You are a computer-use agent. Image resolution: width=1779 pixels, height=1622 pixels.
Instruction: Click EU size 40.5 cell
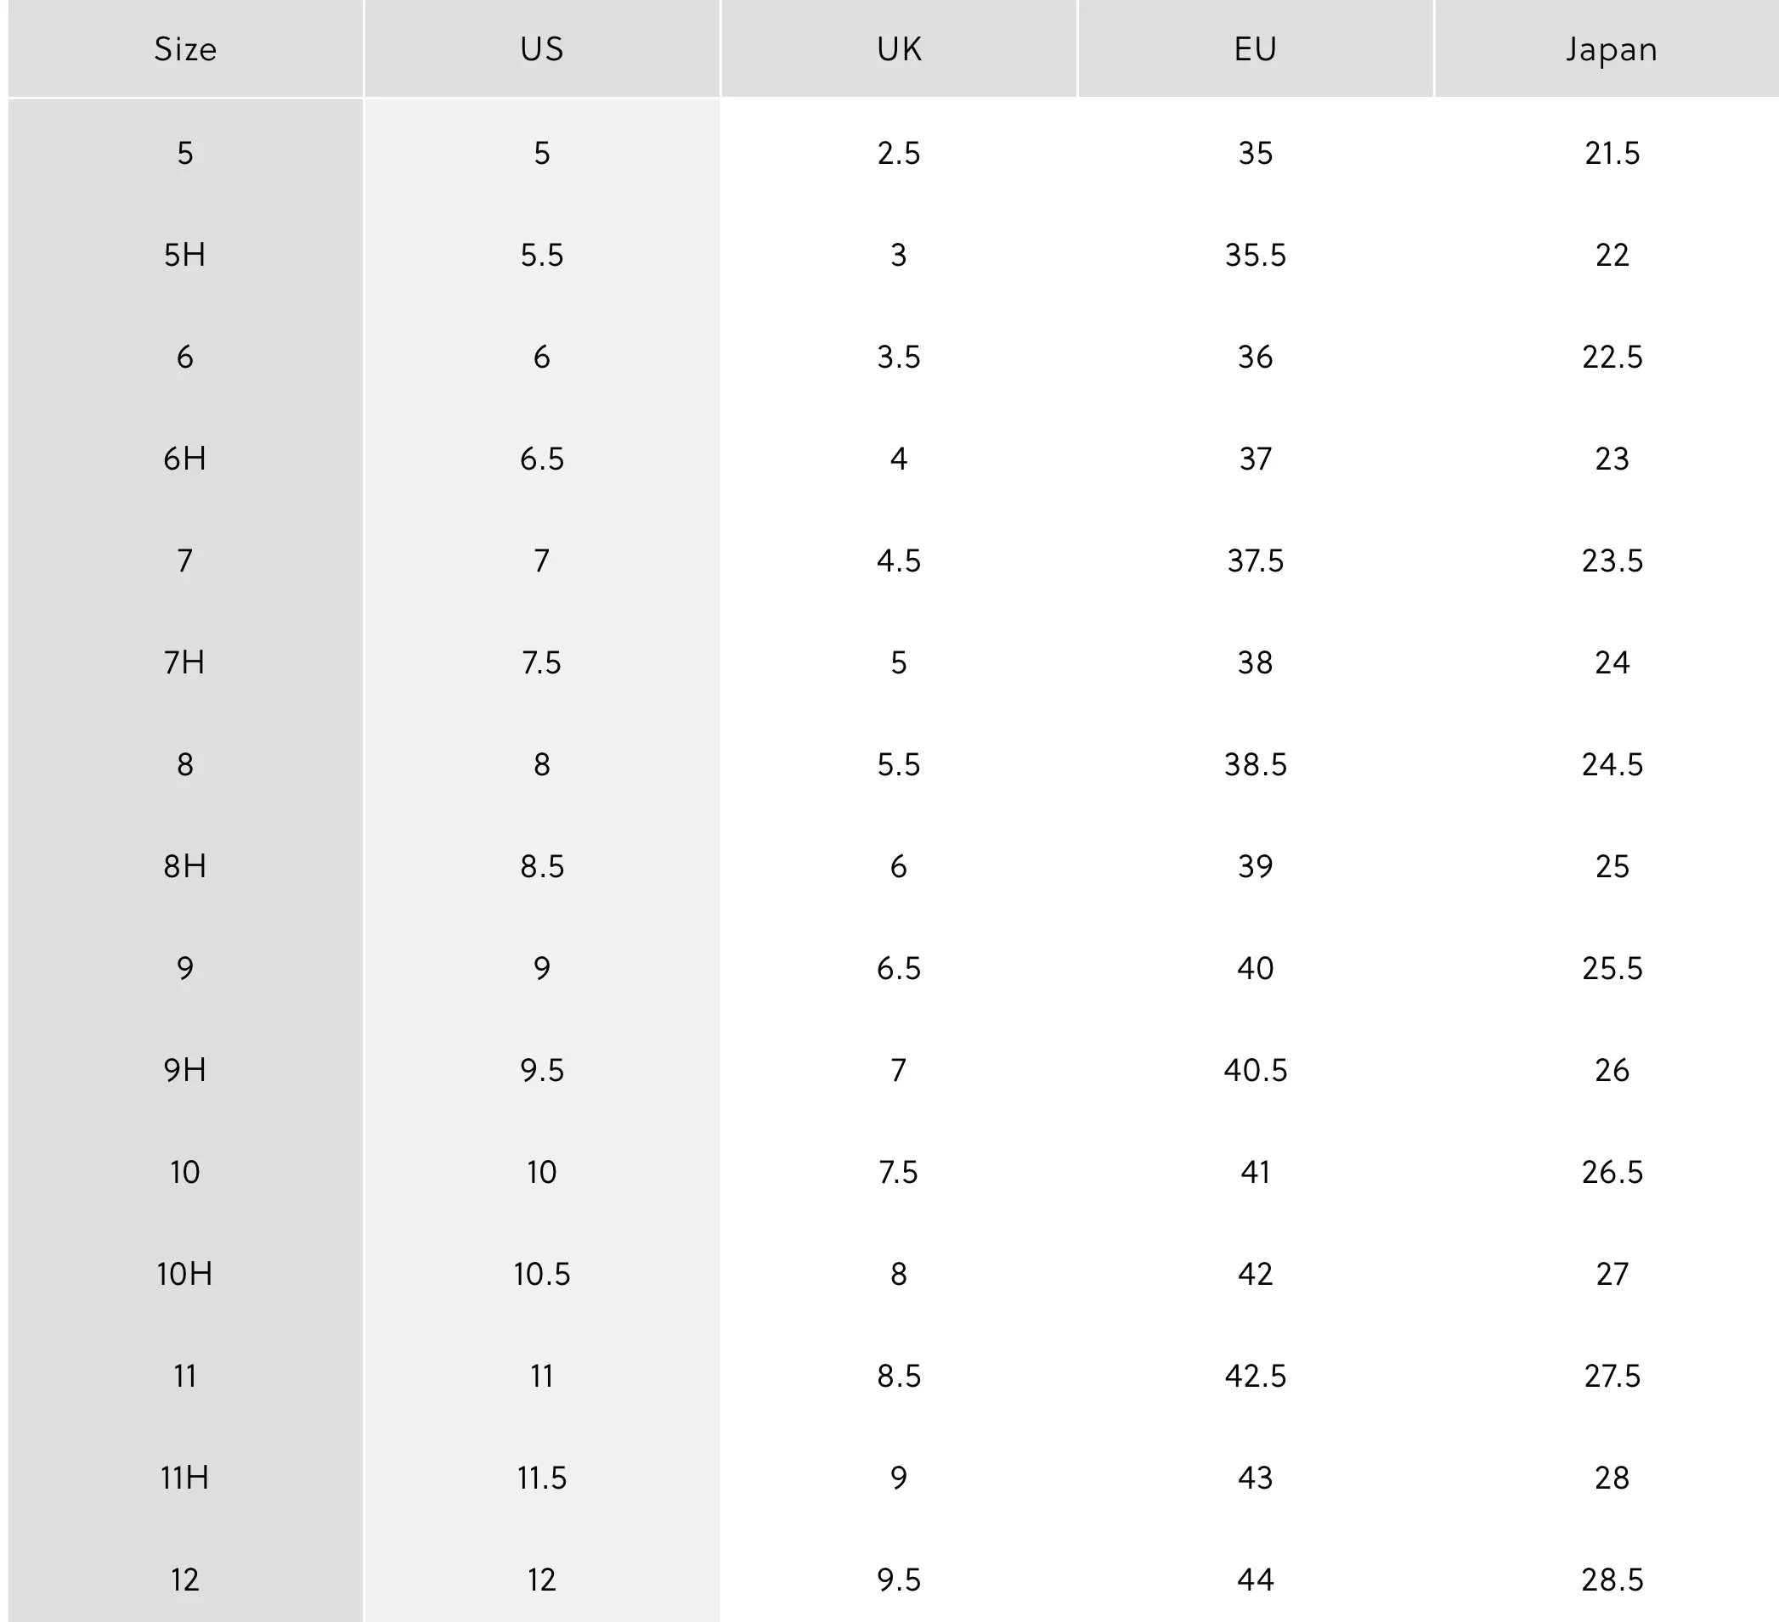click(x=1256, y=1070)
